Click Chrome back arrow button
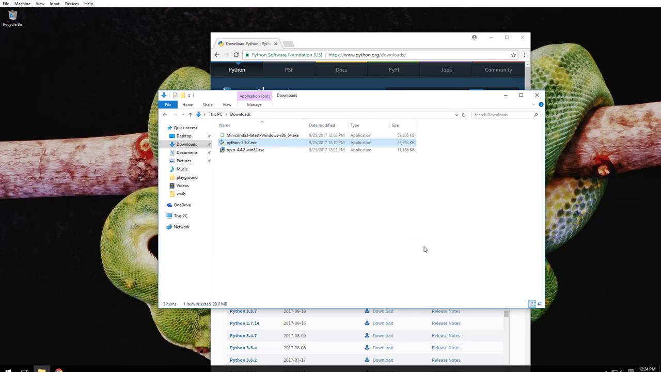 (217, 55)
